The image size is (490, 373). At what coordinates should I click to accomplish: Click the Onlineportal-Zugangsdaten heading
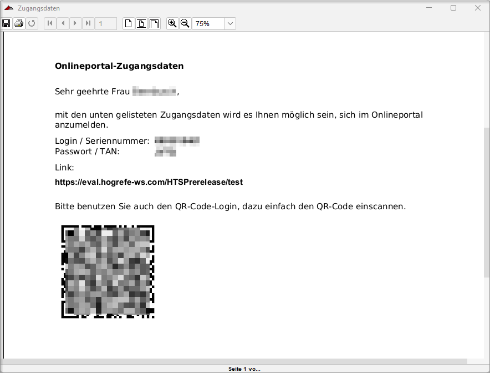119,66
